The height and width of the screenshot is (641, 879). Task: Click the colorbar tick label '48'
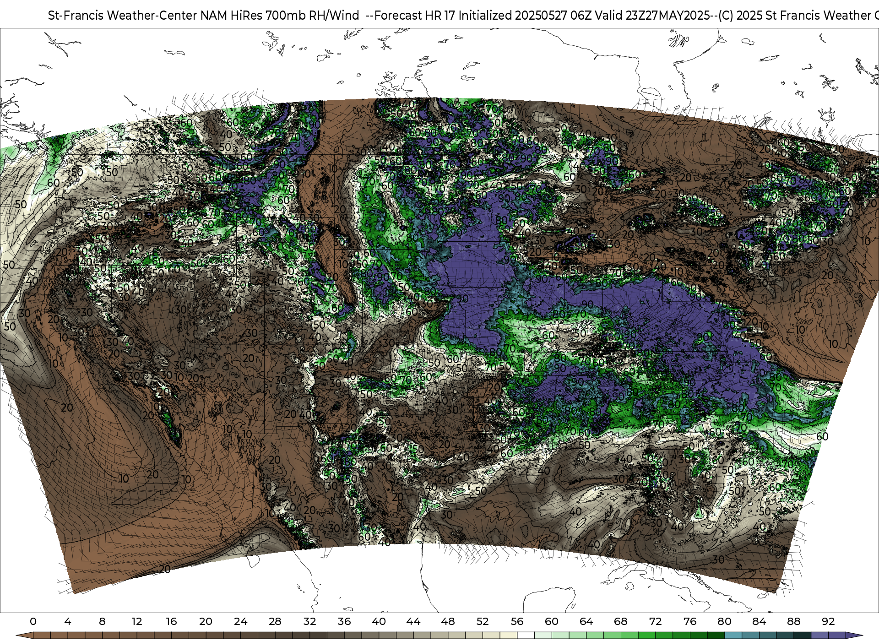coord(448,621)
